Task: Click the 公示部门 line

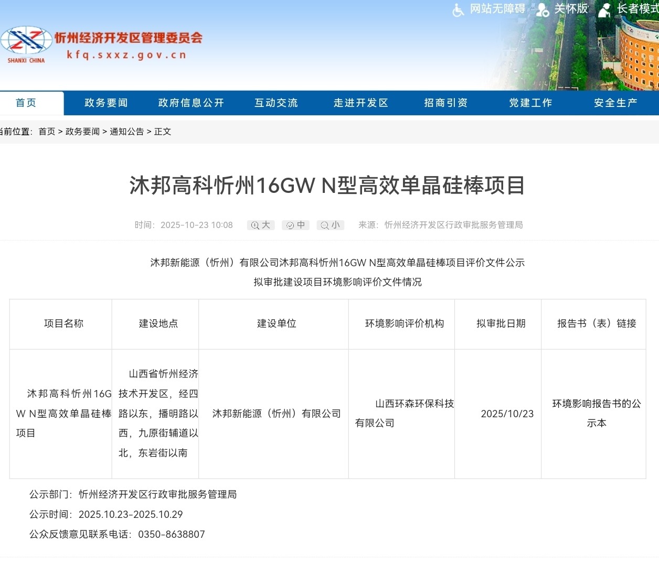Action: coord(133,495)
